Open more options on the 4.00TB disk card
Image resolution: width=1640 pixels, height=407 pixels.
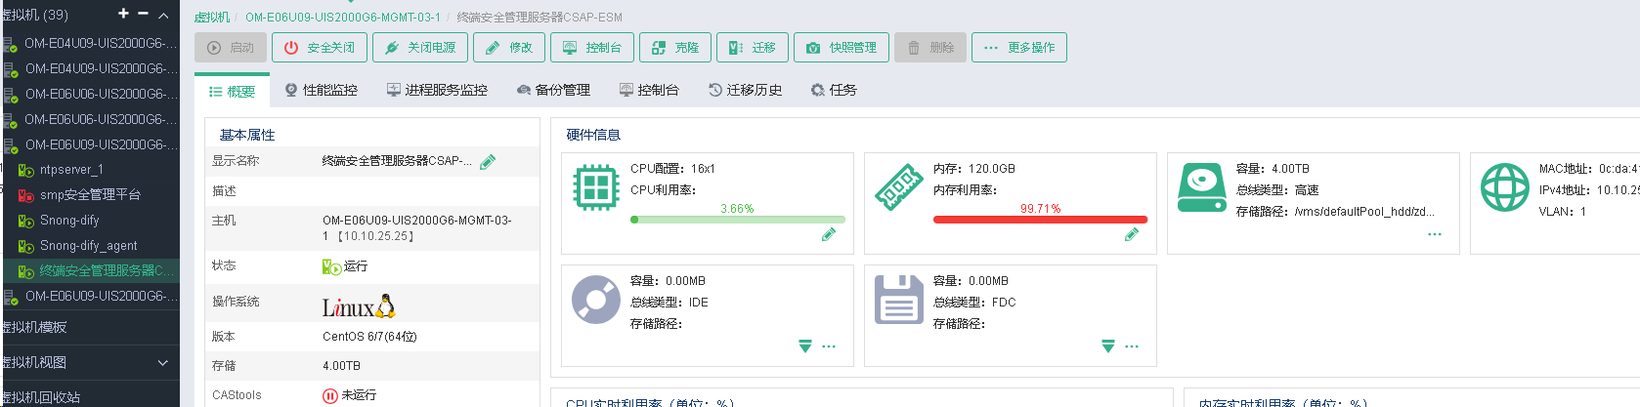1435,234
